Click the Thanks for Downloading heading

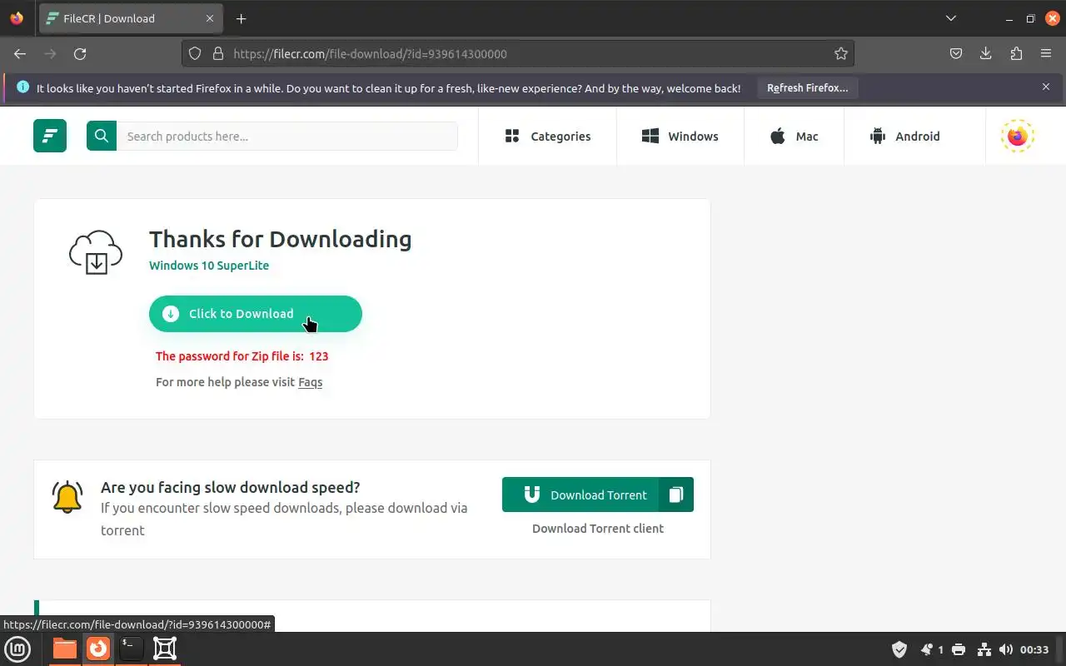point(280,239)
